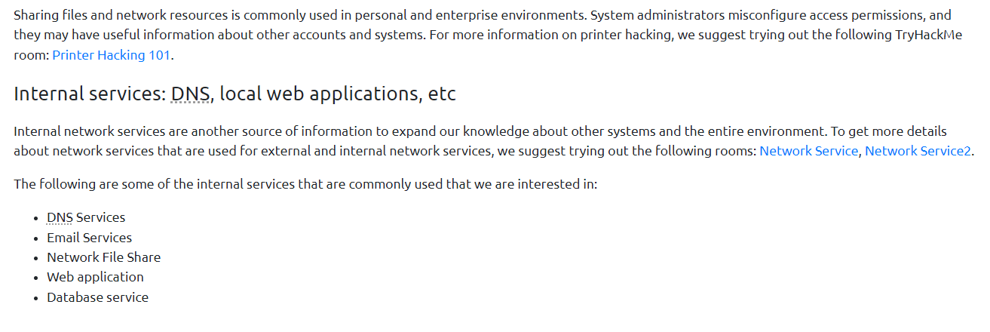Follow the first Network Service room link

coord(808,151)
